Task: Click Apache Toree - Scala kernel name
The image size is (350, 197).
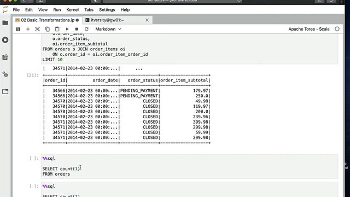Action: tap(308, 29)
